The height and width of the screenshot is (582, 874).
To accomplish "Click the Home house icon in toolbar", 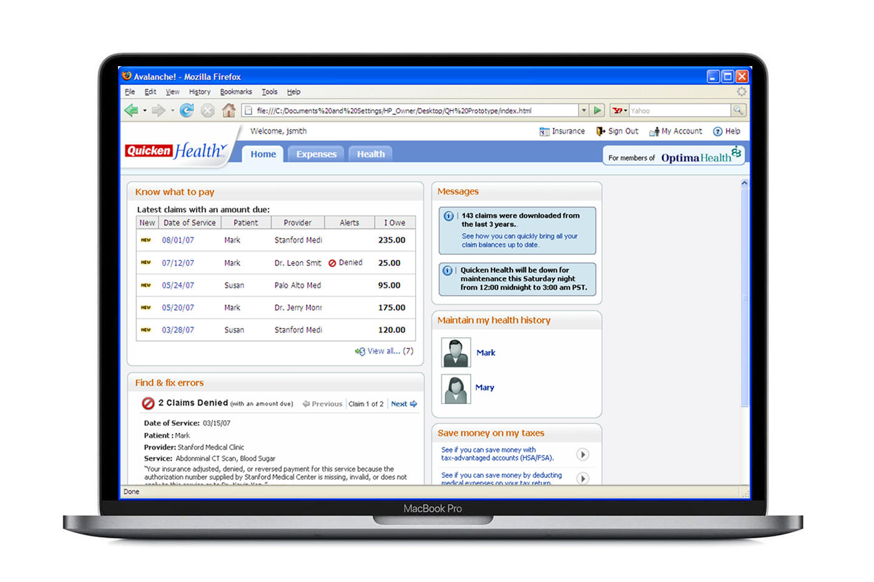I will [x=228, y=111].
